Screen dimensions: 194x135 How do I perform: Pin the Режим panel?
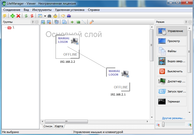(186, 22)
